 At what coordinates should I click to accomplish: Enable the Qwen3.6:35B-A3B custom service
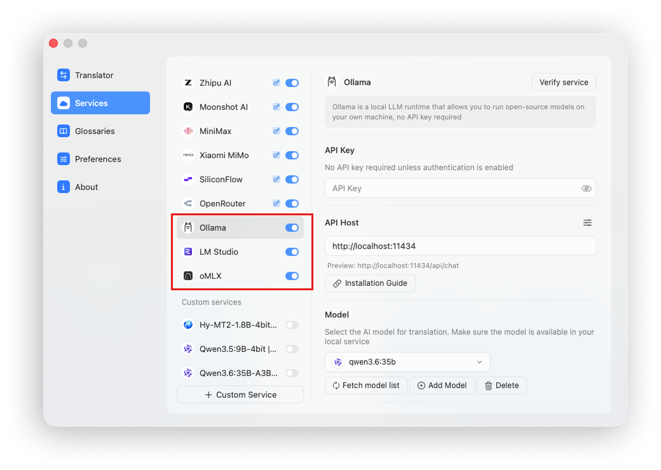(292, 373)
